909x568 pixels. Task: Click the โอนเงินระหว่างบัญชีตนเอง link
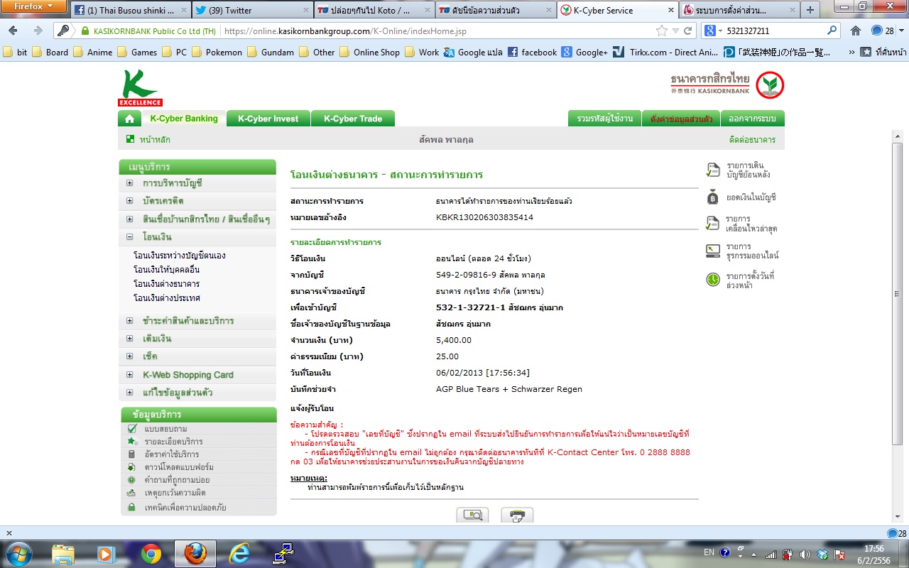(180, 256)
